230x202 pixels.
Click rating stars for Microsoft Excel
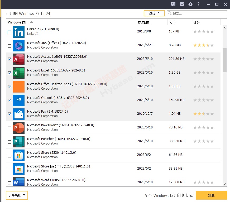pyautogui.click(x=203, y=73)
